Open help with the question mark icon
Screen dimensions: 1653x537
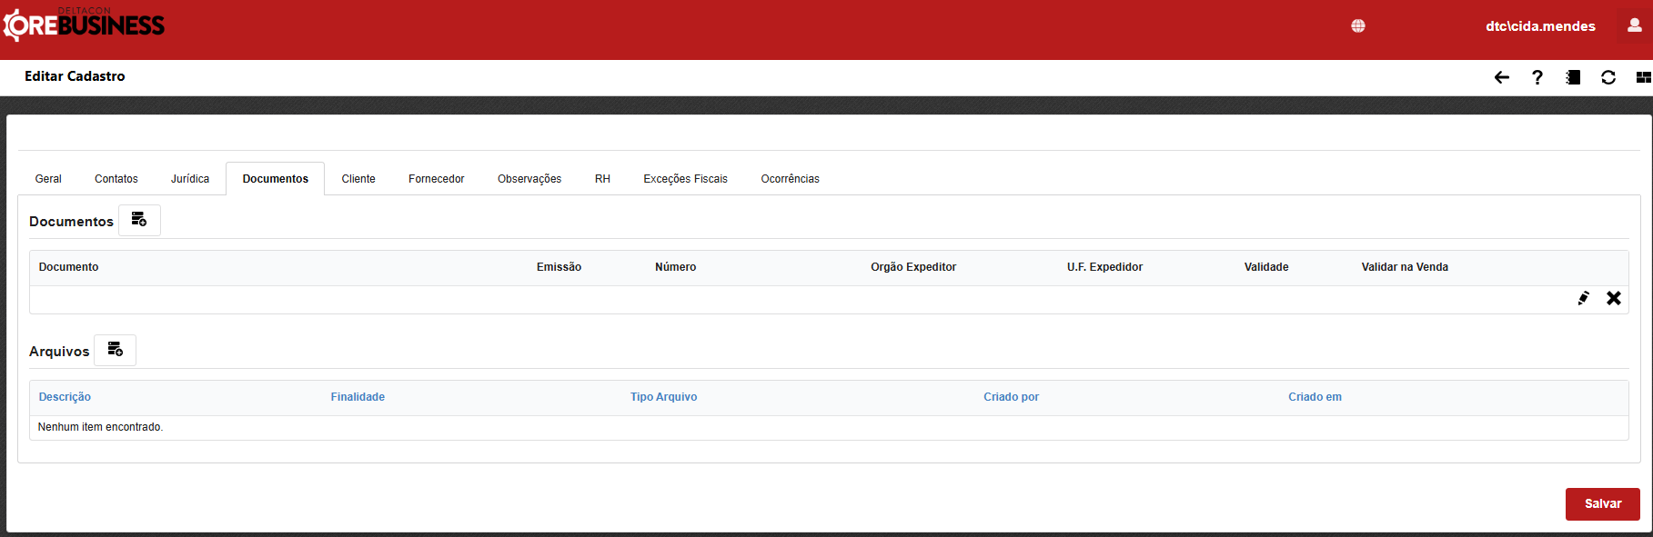pyautogui.click(x=1537, y=77)
